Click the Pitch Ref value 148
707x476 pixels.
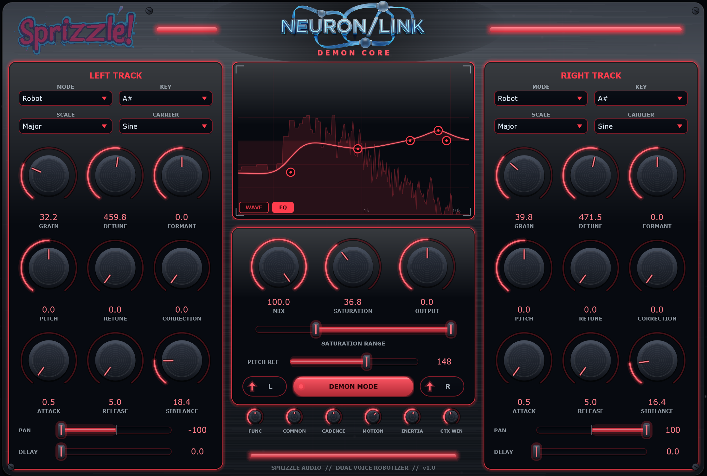[x=444, y=362]
